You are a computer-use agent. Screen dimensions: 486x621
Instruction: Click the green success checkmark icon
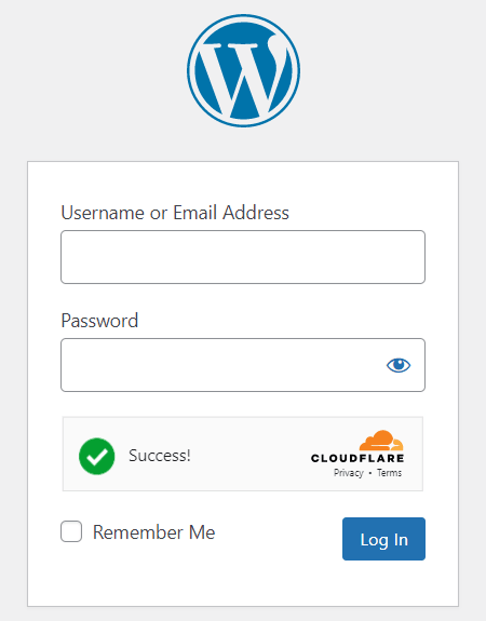pyautogui.click(x=97, y=456)
